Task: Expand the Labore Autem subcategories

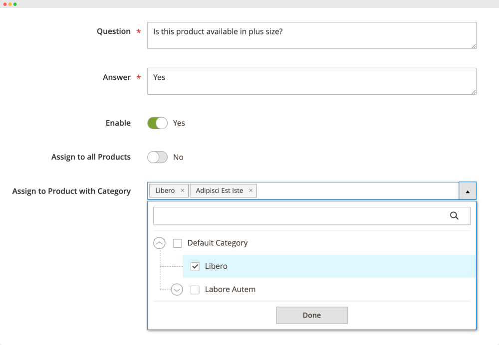Action: pos(177,289)
